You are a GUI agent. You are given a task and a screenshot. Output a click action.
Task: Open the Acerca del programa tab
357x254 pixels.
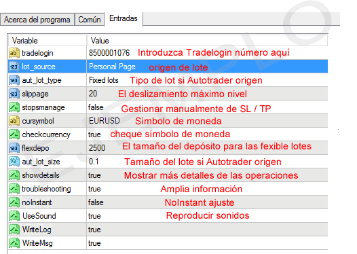pos(37,20)
